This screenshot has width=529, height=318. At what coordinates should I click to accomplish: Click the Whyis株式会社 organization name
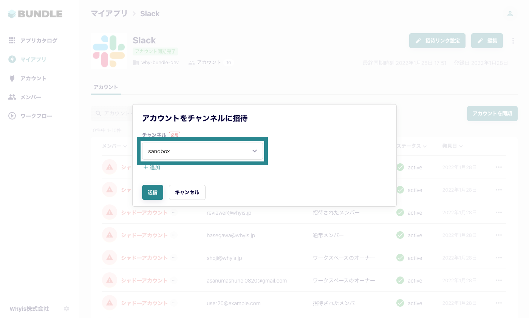(x=29, y=309)
